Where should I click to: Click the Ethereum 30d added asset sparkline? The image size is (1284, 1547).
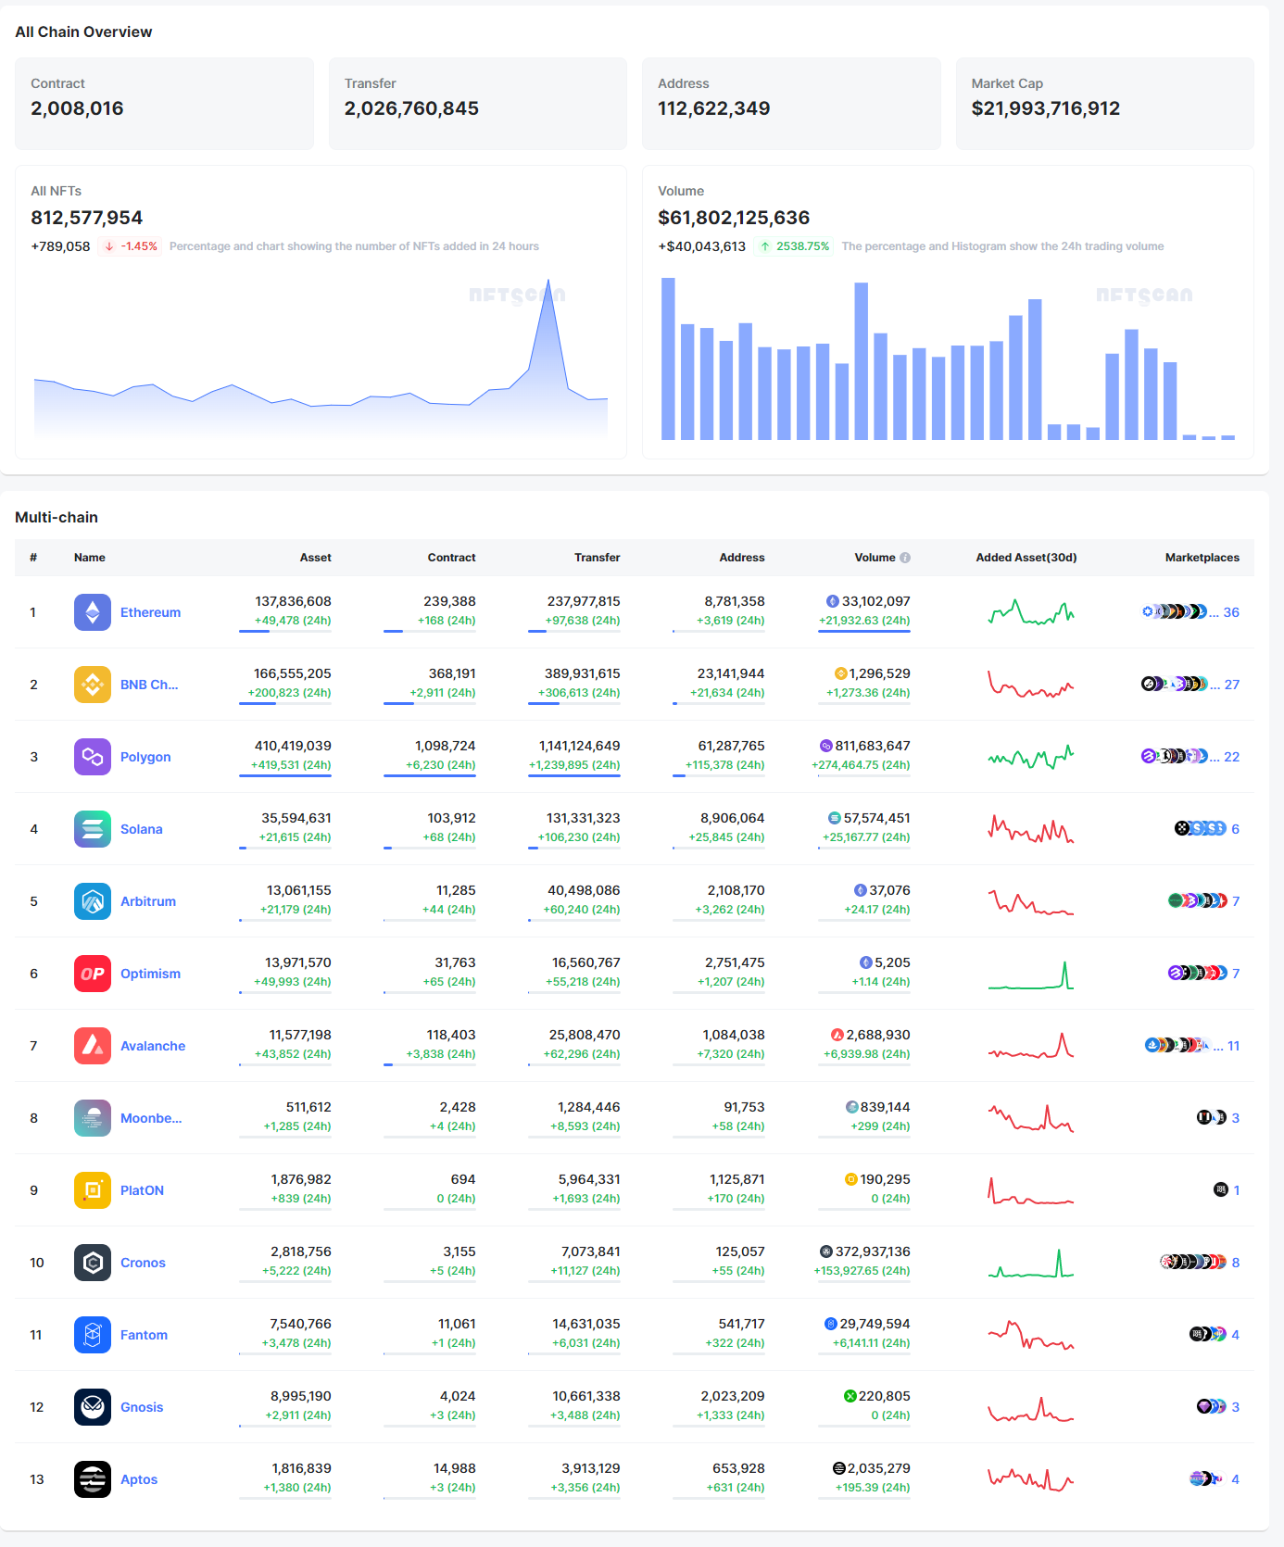(x=1031, y=612)
